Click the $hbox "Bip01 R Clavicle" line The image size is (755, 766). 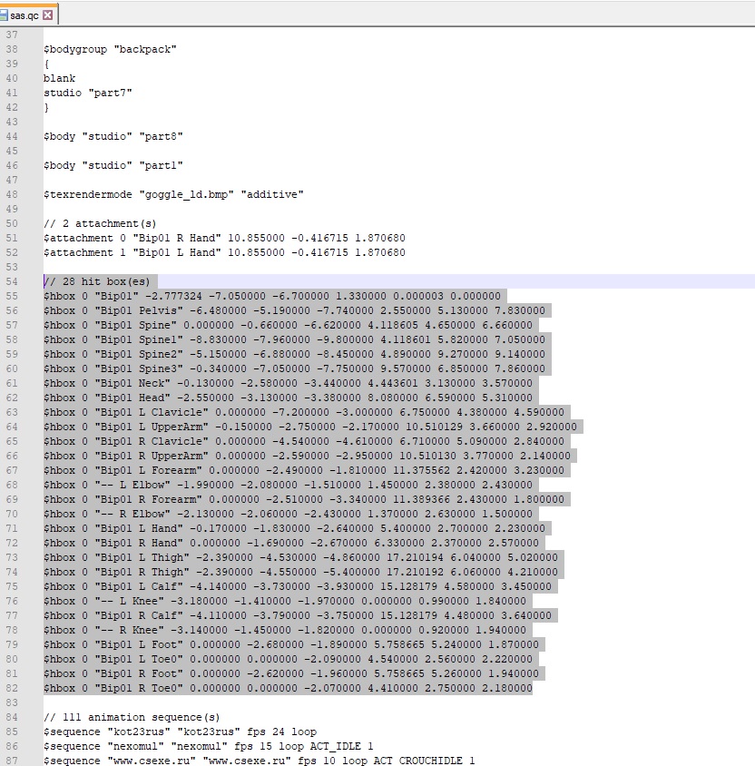pos(304,441)
